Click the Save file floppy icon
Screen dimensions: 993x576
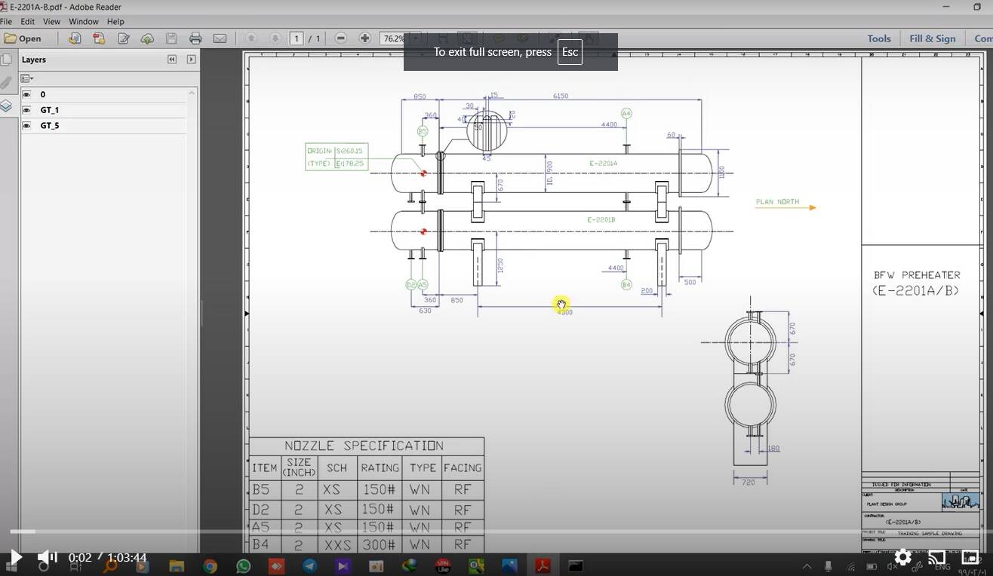pyautogui.click(x=171, y=38)
